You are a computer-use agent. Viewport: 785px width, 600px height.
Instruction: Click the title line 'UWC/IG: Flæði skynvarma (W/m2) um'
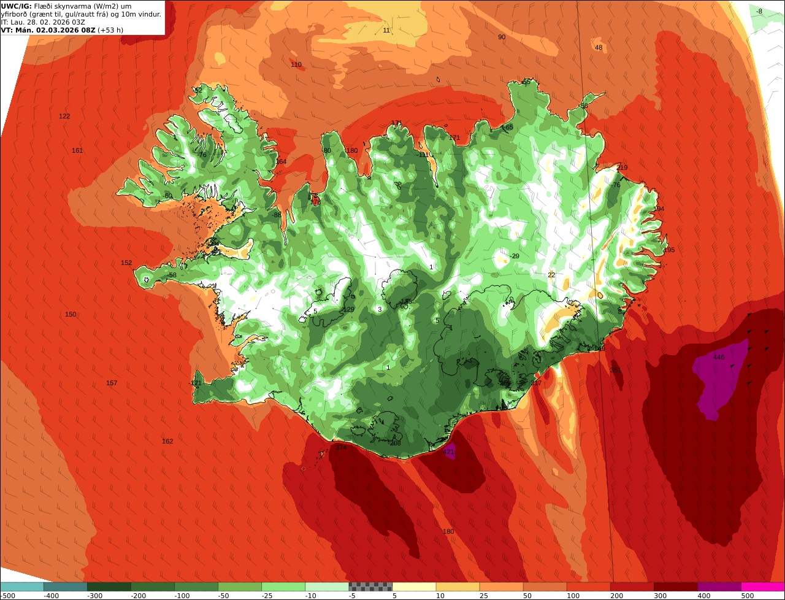click(66, 6)
